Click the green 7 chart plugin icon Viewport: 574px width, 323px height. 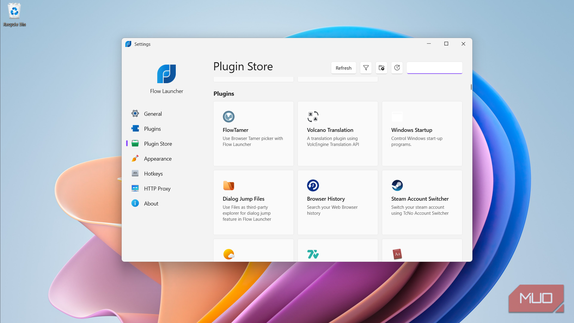point(313,254)
